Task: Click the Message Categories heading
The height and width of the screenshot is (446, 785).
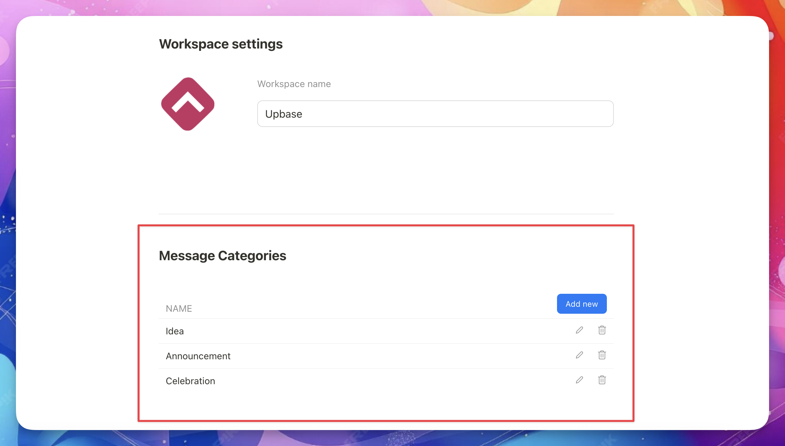Action: pyautogui.click(x=222, y=256)
